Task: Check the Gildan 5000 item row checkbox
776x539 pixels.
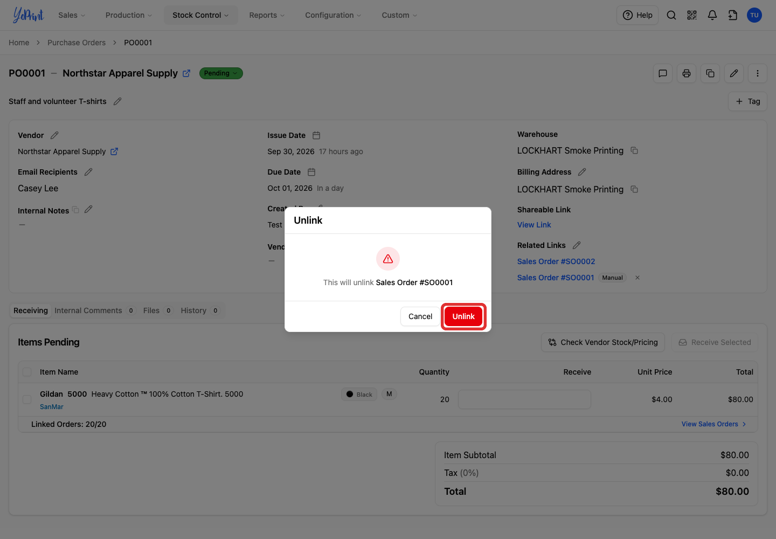Action: point(27,399)
